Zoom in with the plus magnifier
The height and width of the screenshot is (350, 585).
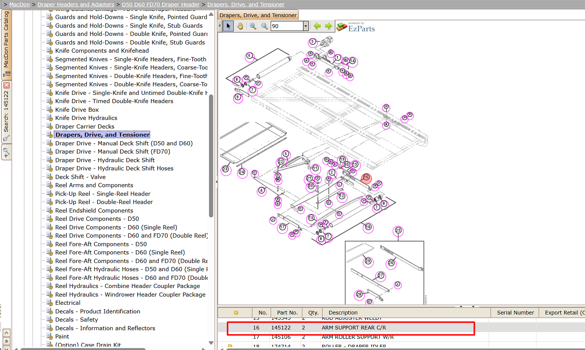[x=253, y=26]
